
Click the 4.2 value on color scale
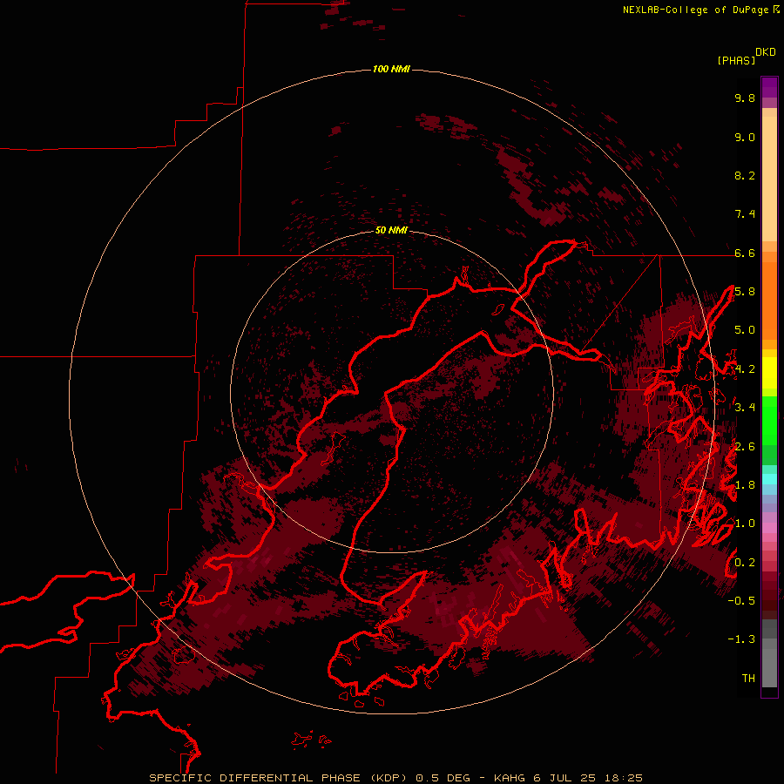coord(745,369)
